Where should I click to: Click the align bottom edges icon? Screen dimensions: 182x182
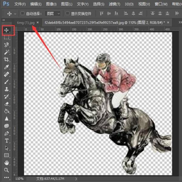[x=116, y=13]
